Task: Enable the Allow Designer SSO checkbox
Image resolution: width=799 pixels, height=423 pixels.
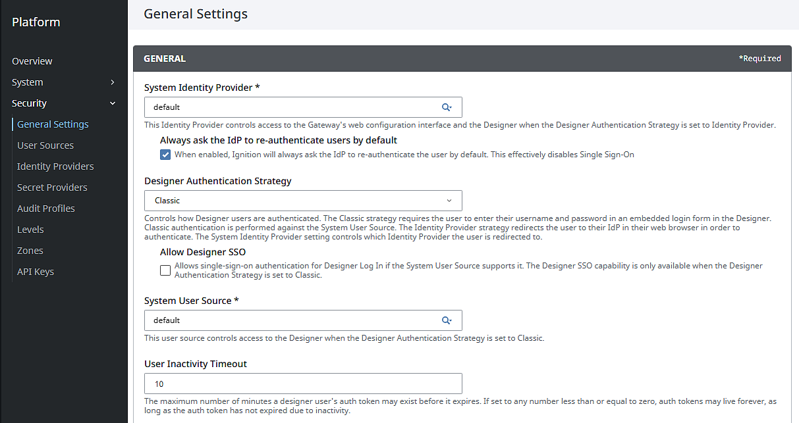Action: point(165,270)
